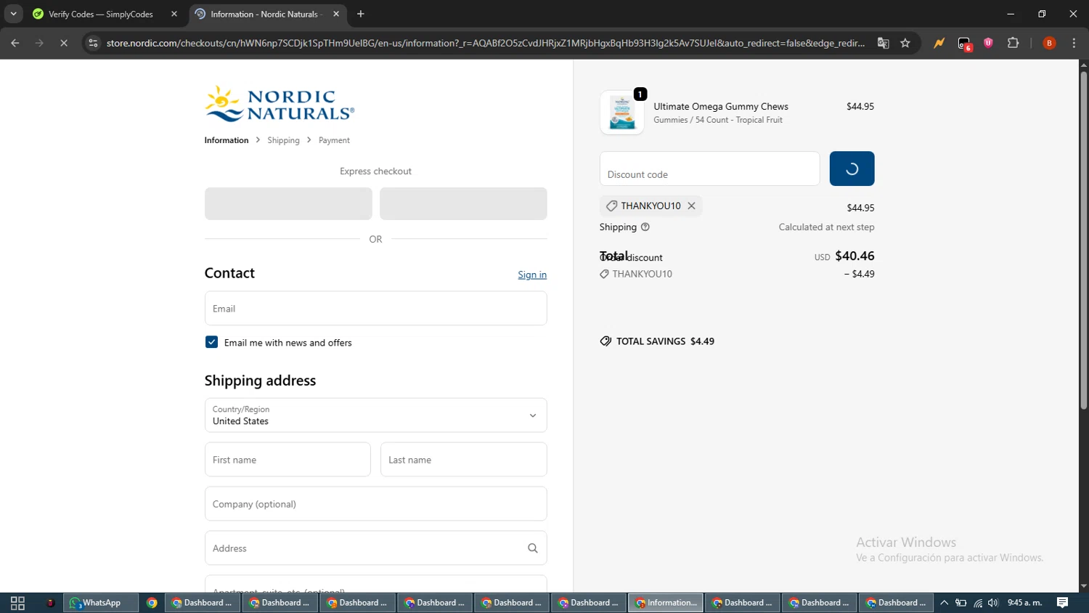Go to the Shipping breadcrumb step
The height and width of the screenshot is (613, 1089).
click(x=283, y=140)
